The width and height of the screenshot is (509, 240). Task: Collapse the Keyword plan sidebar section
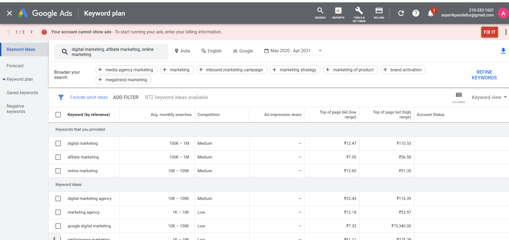coord(4,79)
